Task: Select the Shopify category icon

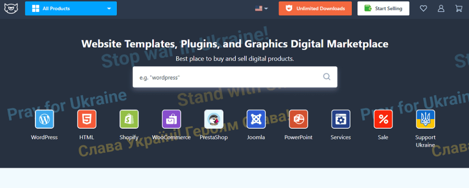Action: pos(129,119)
